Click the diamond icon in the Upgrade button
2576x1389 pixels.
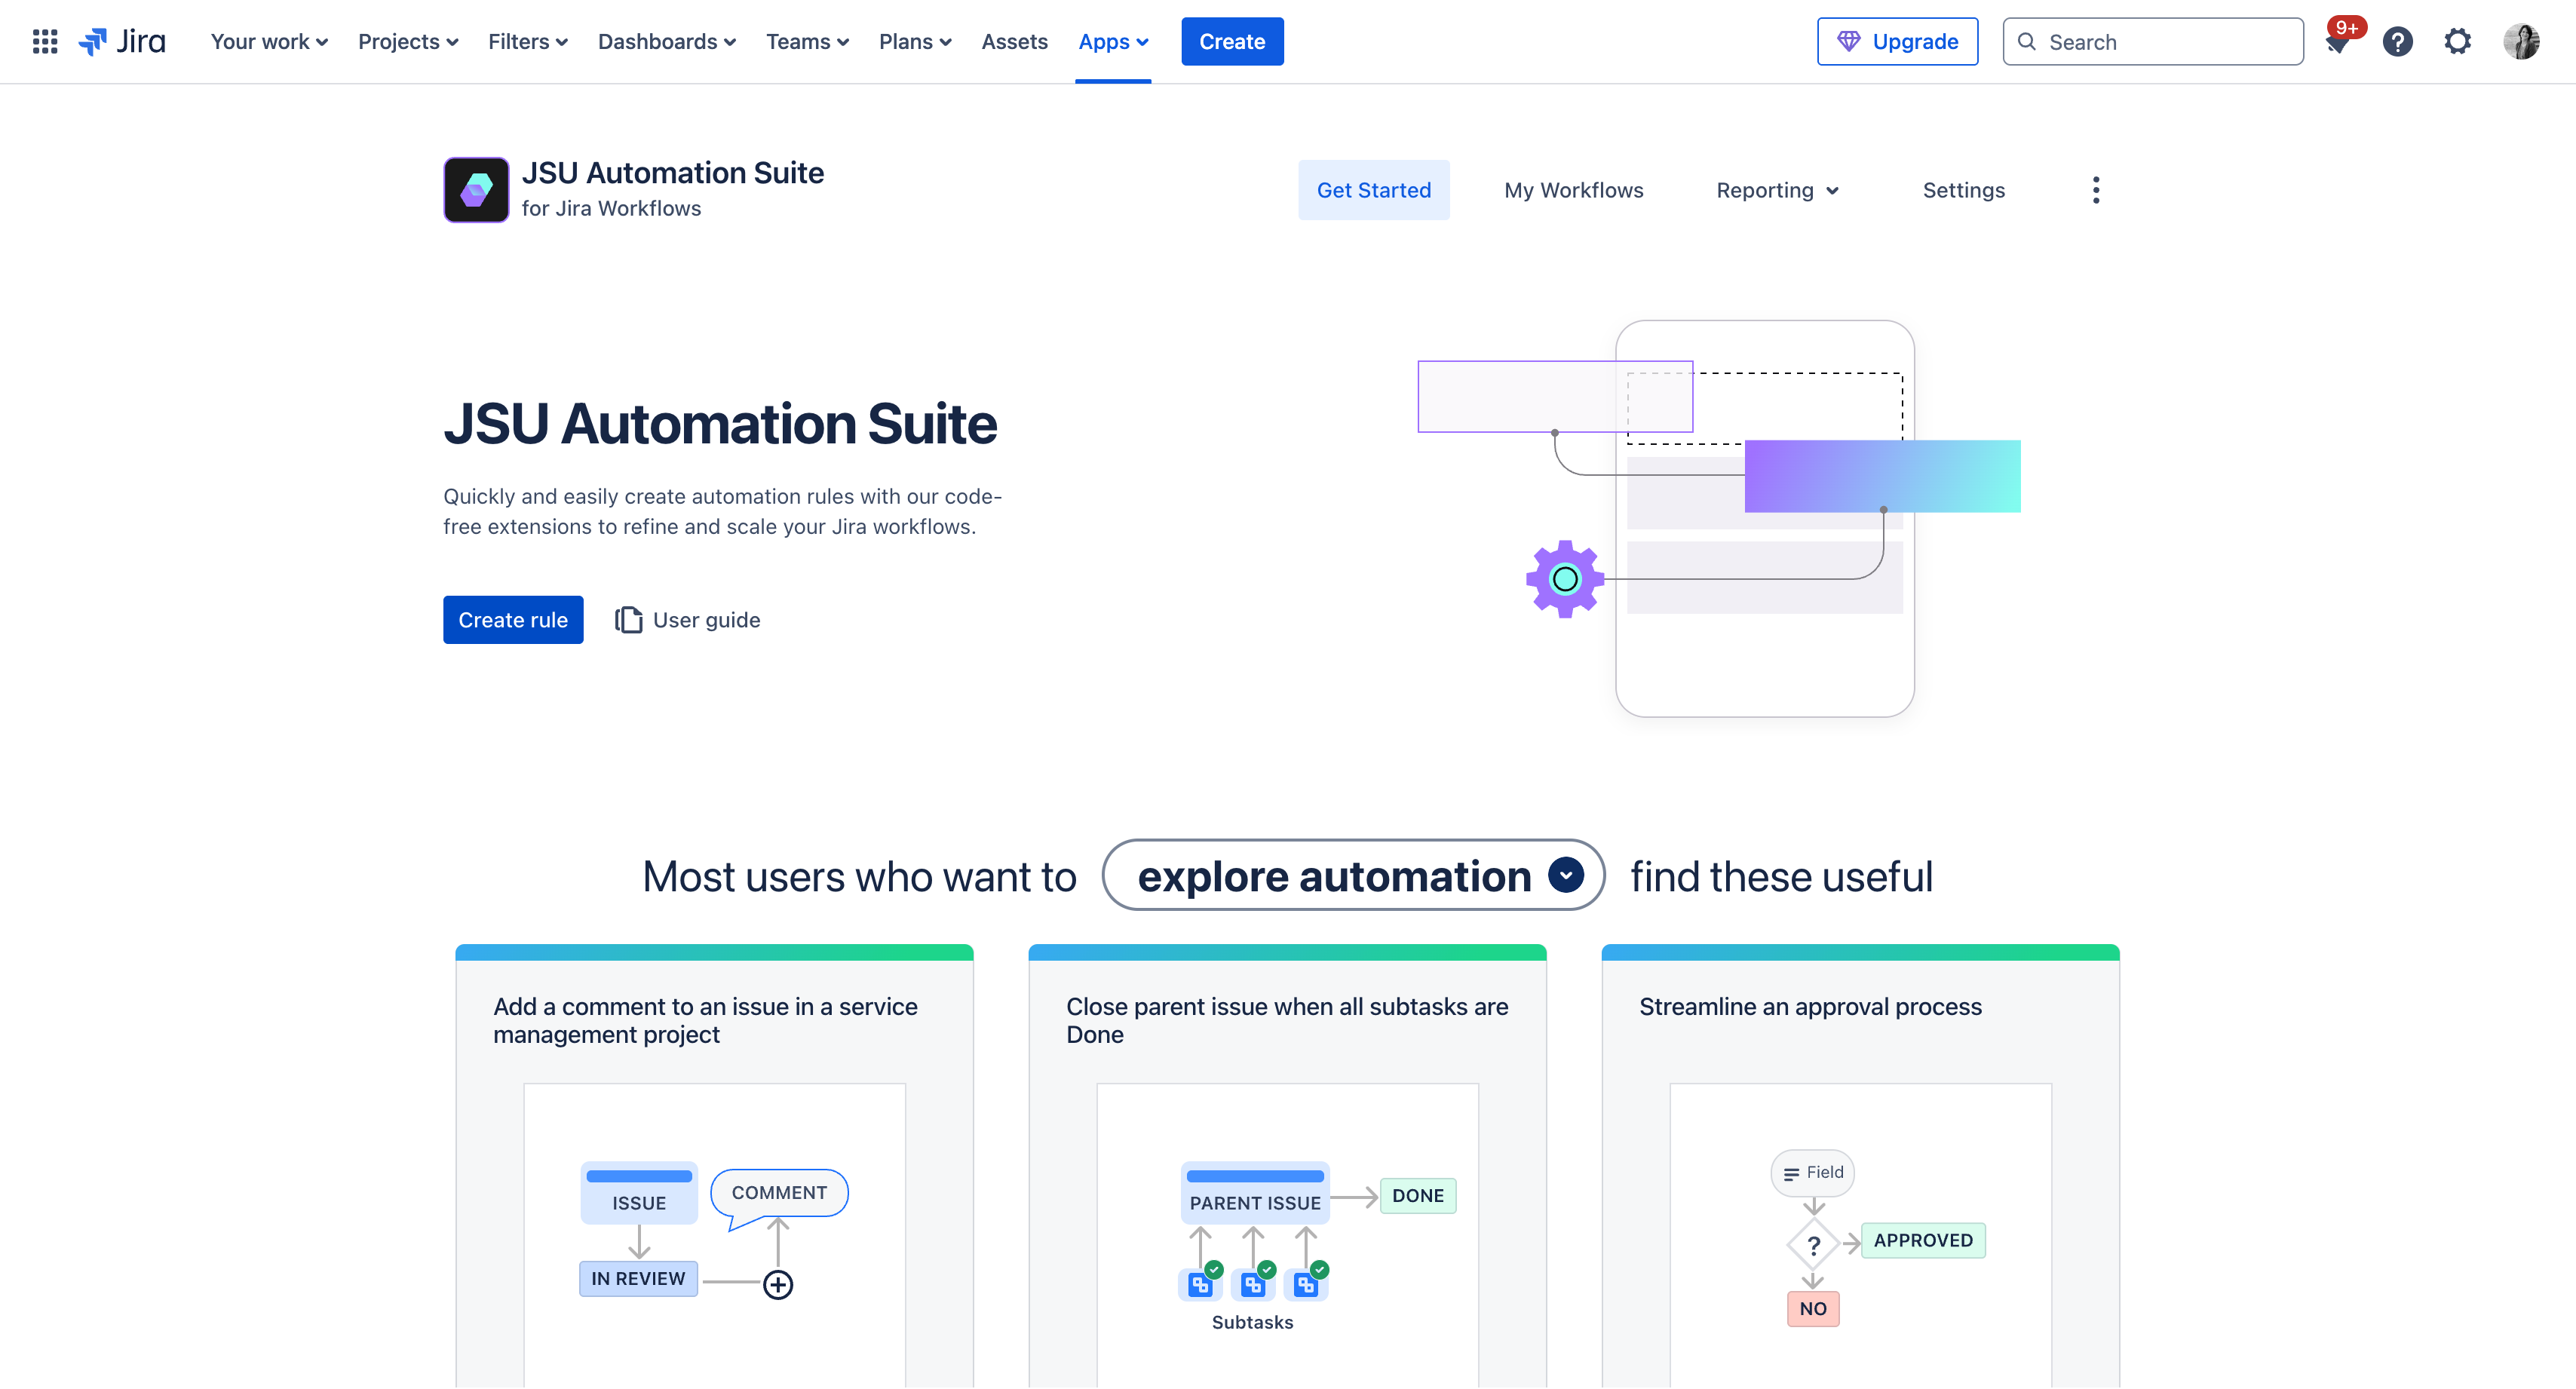[x=1848, y=41]
